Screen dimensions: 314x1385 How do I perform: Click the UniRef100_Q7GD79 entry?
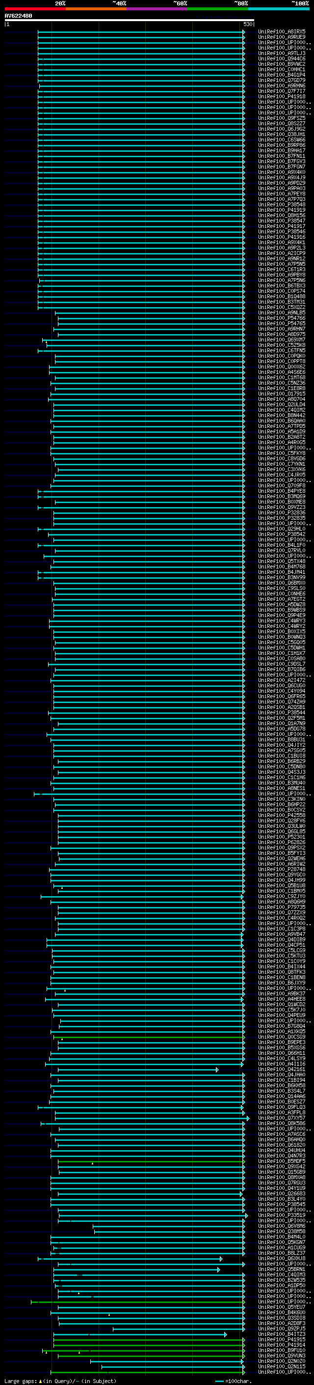[282, 80]
